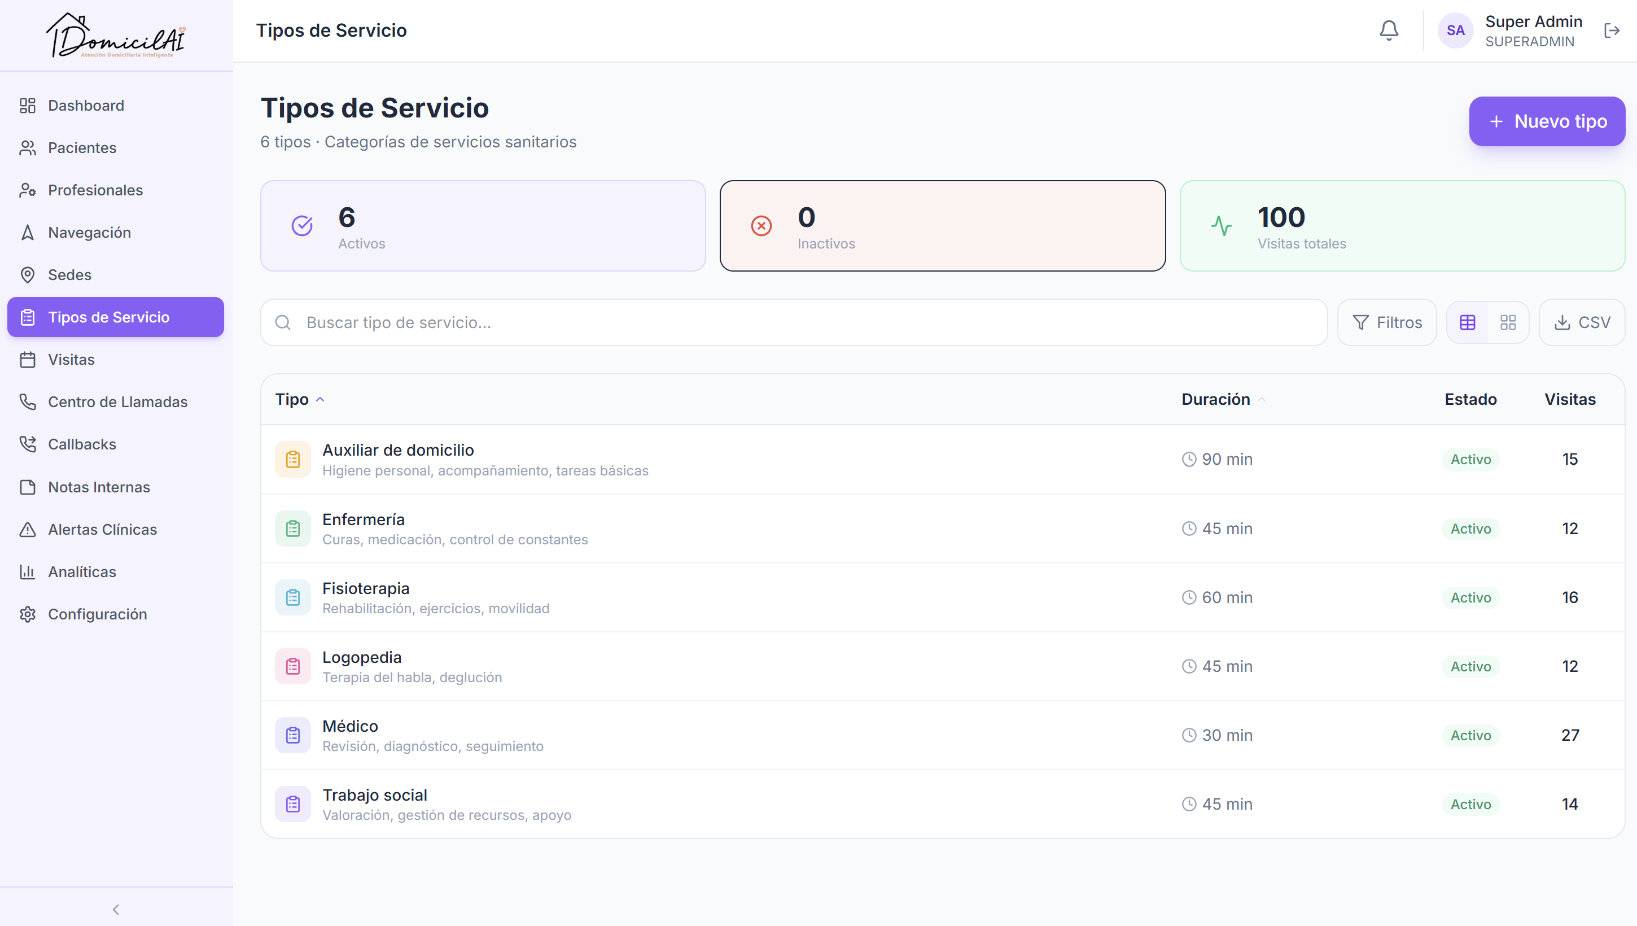Click the 90 min duration value
The height and width of the screenshot is (926, 1637).
coord(1227,459)
